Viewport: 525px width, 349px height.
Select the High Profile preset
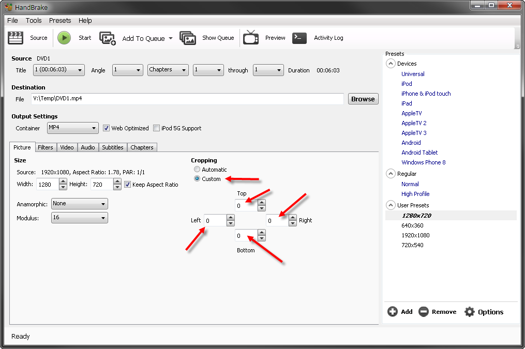415,194
